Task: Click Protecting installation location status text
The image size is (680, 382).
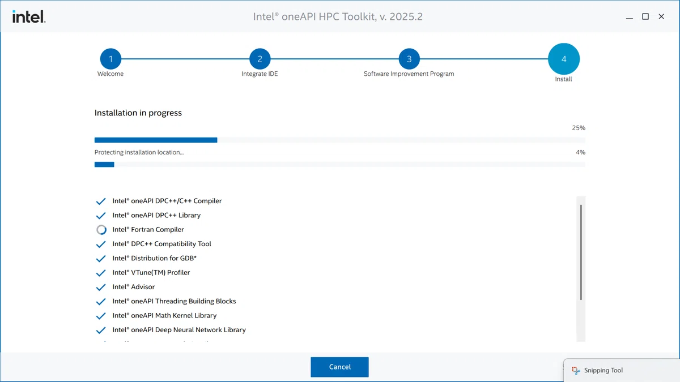Action: (139, 152)
